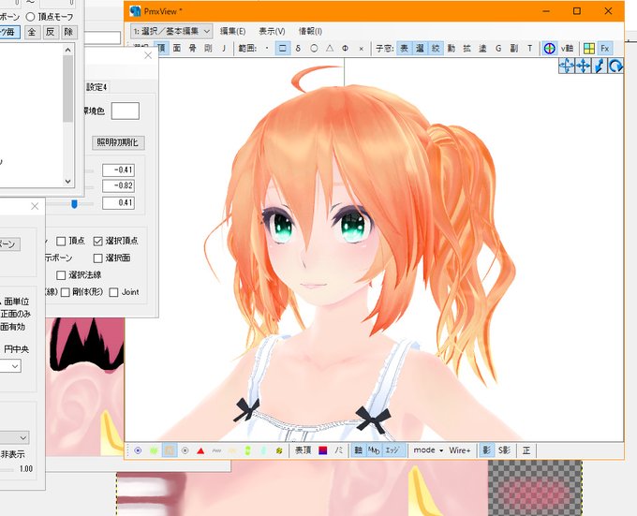
Task: Click the blue light slider handle
Action: [x=74, y=204]
